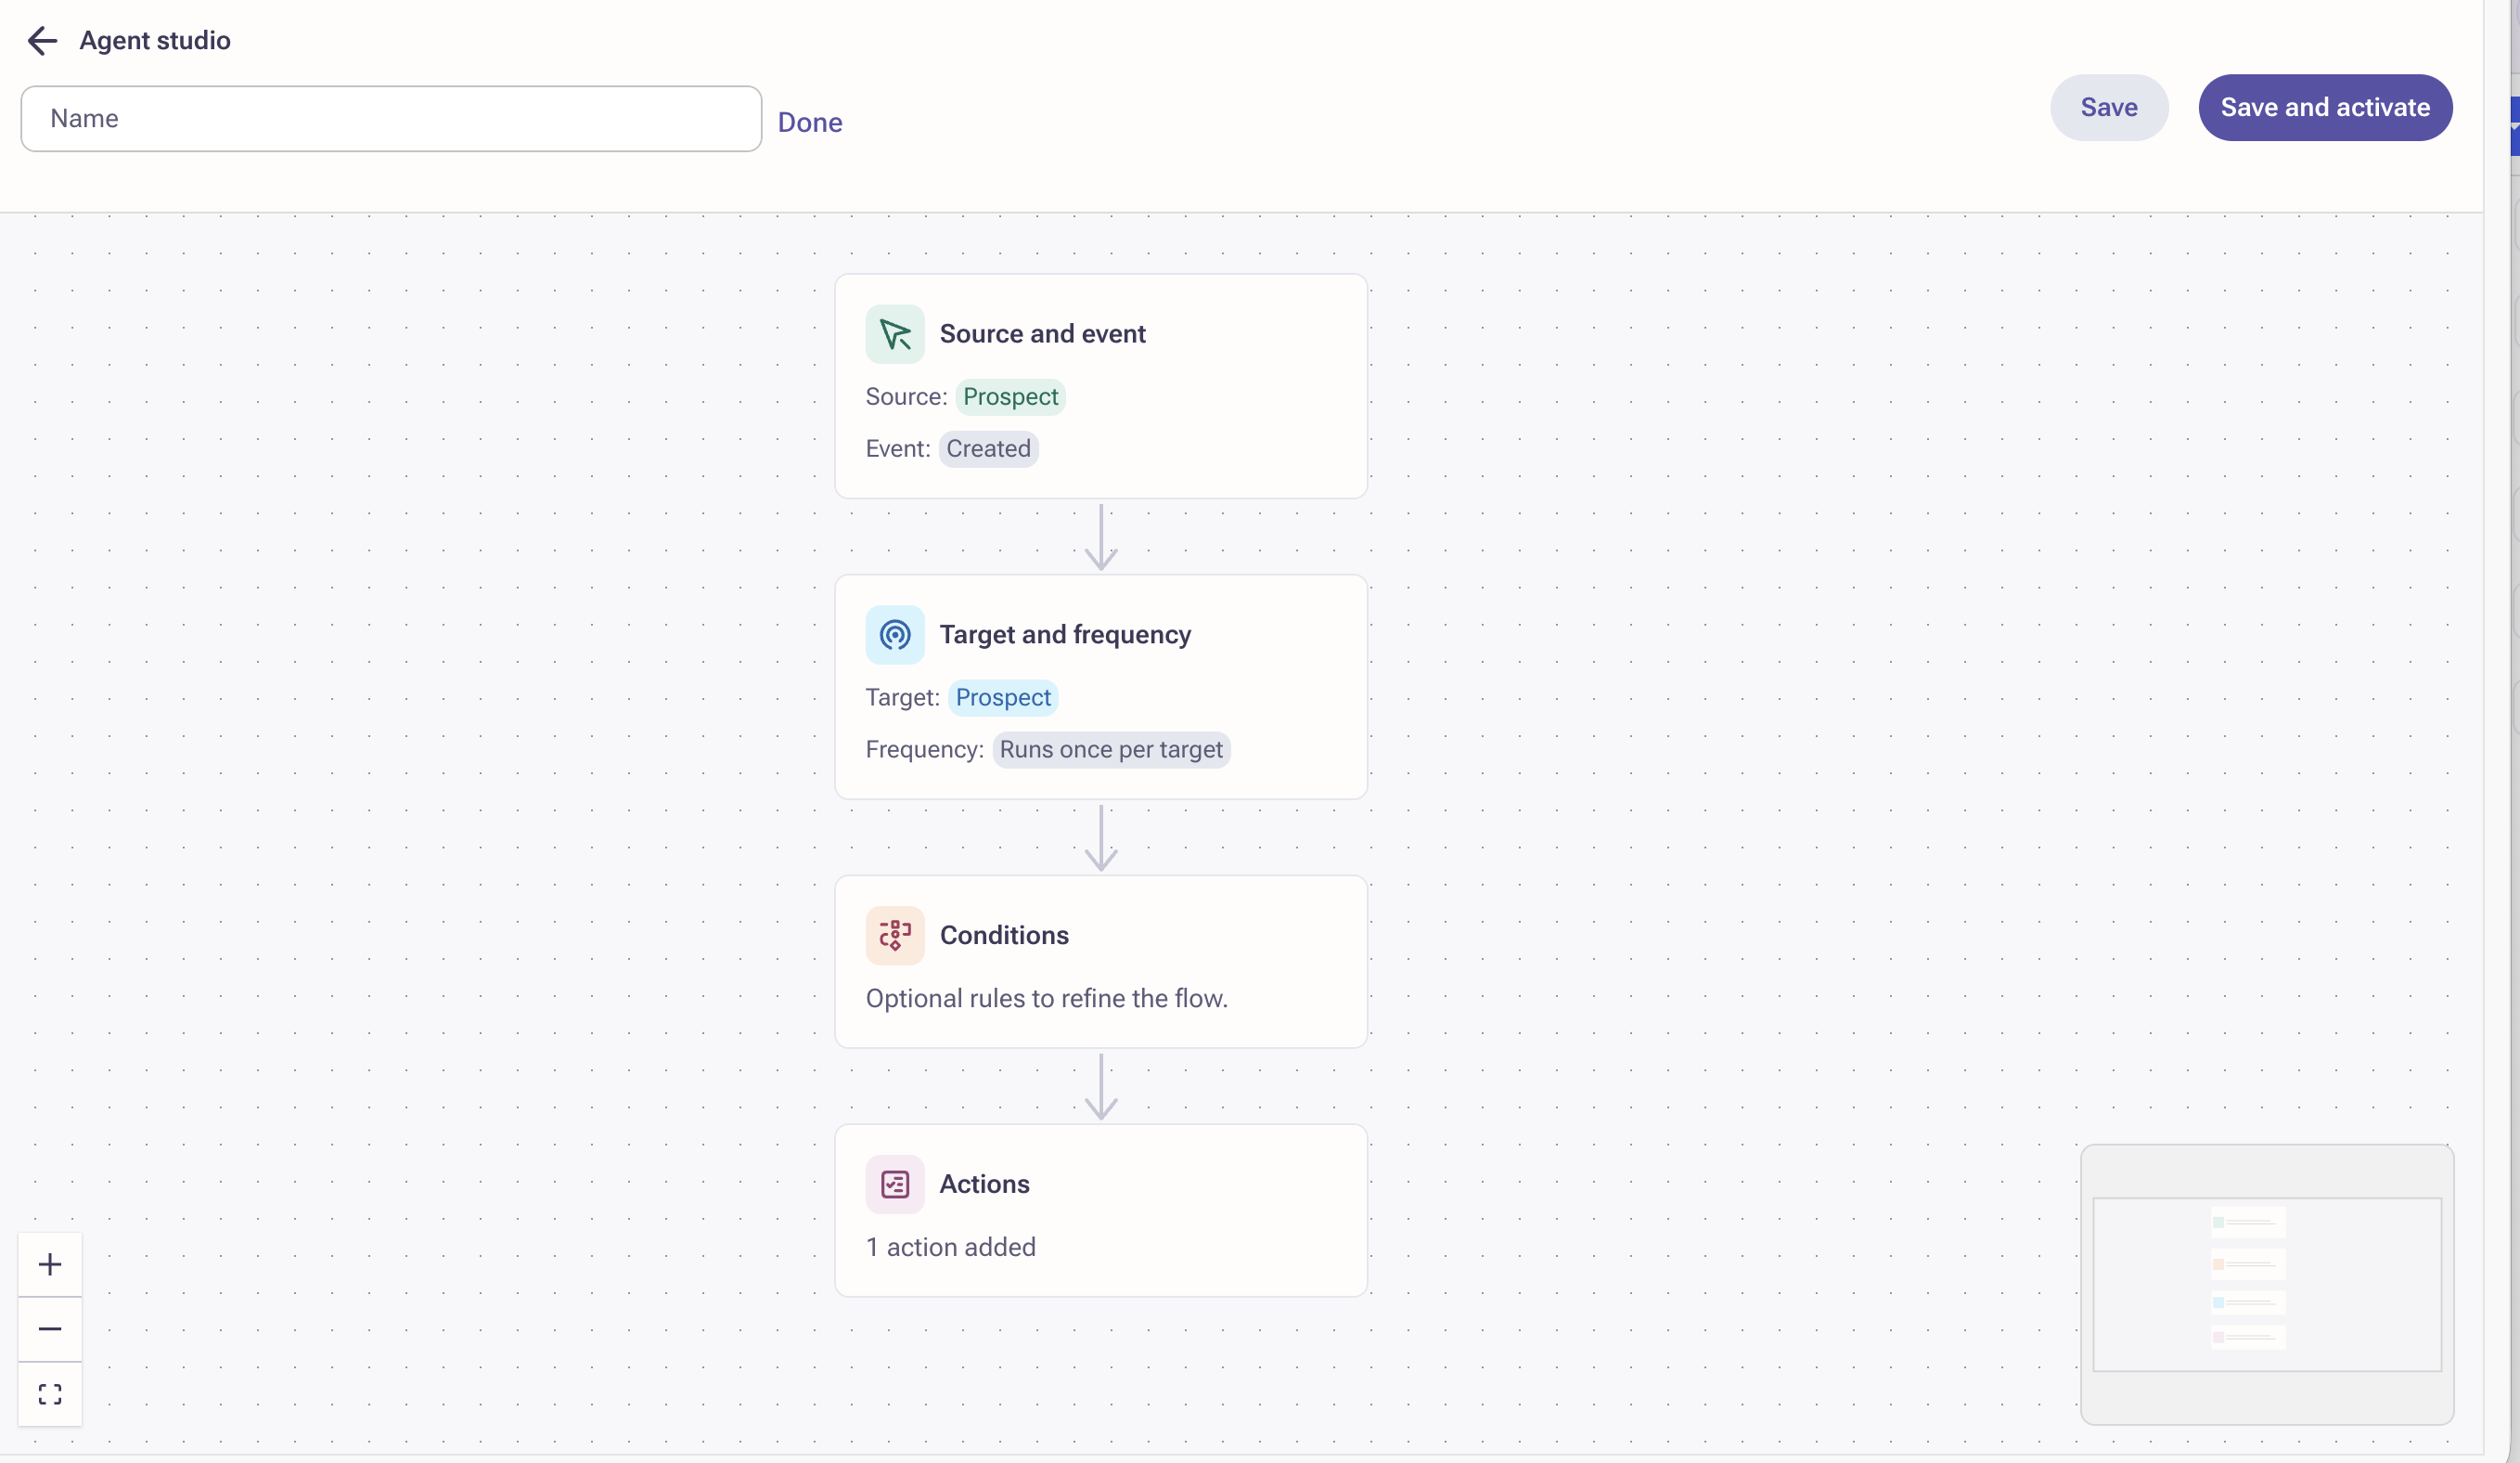Select the blue Prospect target tag
Image resolution: width=2520 pixels, height=1463 pixels.
[x=1002, y=697]
